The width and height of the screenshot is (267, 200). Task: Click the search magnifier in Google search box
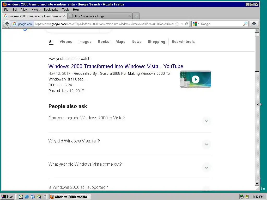(x=245, y=24)
